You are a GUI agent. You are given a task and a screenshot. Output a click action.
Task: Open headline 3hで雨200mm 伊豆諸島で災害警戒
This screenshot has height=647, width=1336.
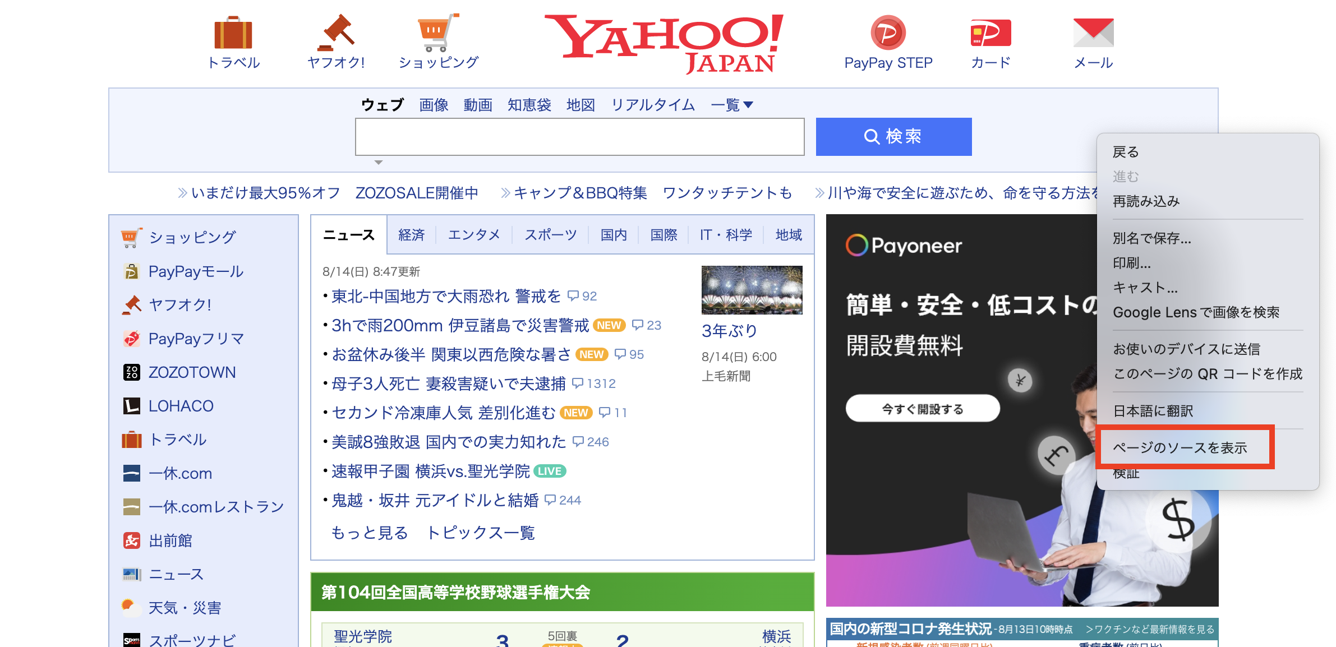point(460,325)
